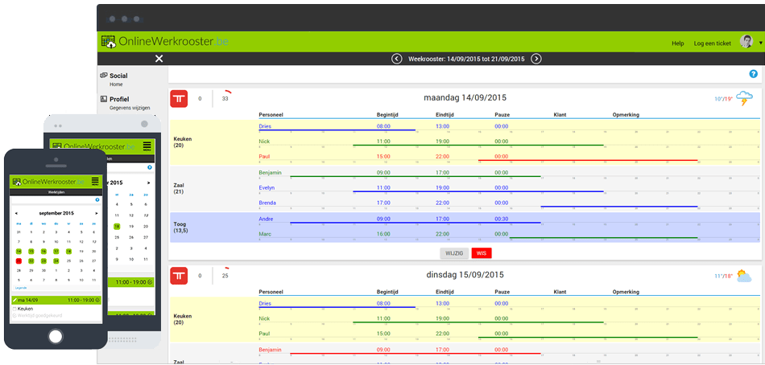Click the blue help question mark icon
765x365 pixels.
coord(753,74)
